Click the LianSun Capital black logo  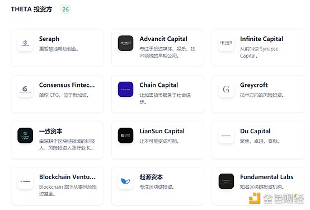point(125,136)
